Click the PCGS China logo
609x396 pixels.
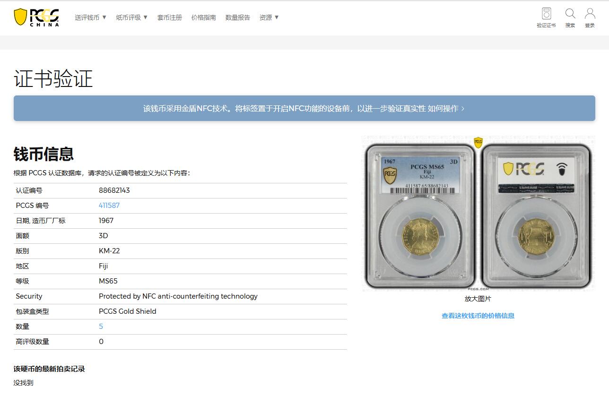pos(36,17)
